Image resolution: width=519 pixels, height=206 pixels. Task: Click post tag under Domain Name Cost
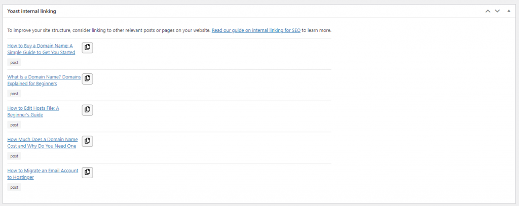tap(14, 156)
